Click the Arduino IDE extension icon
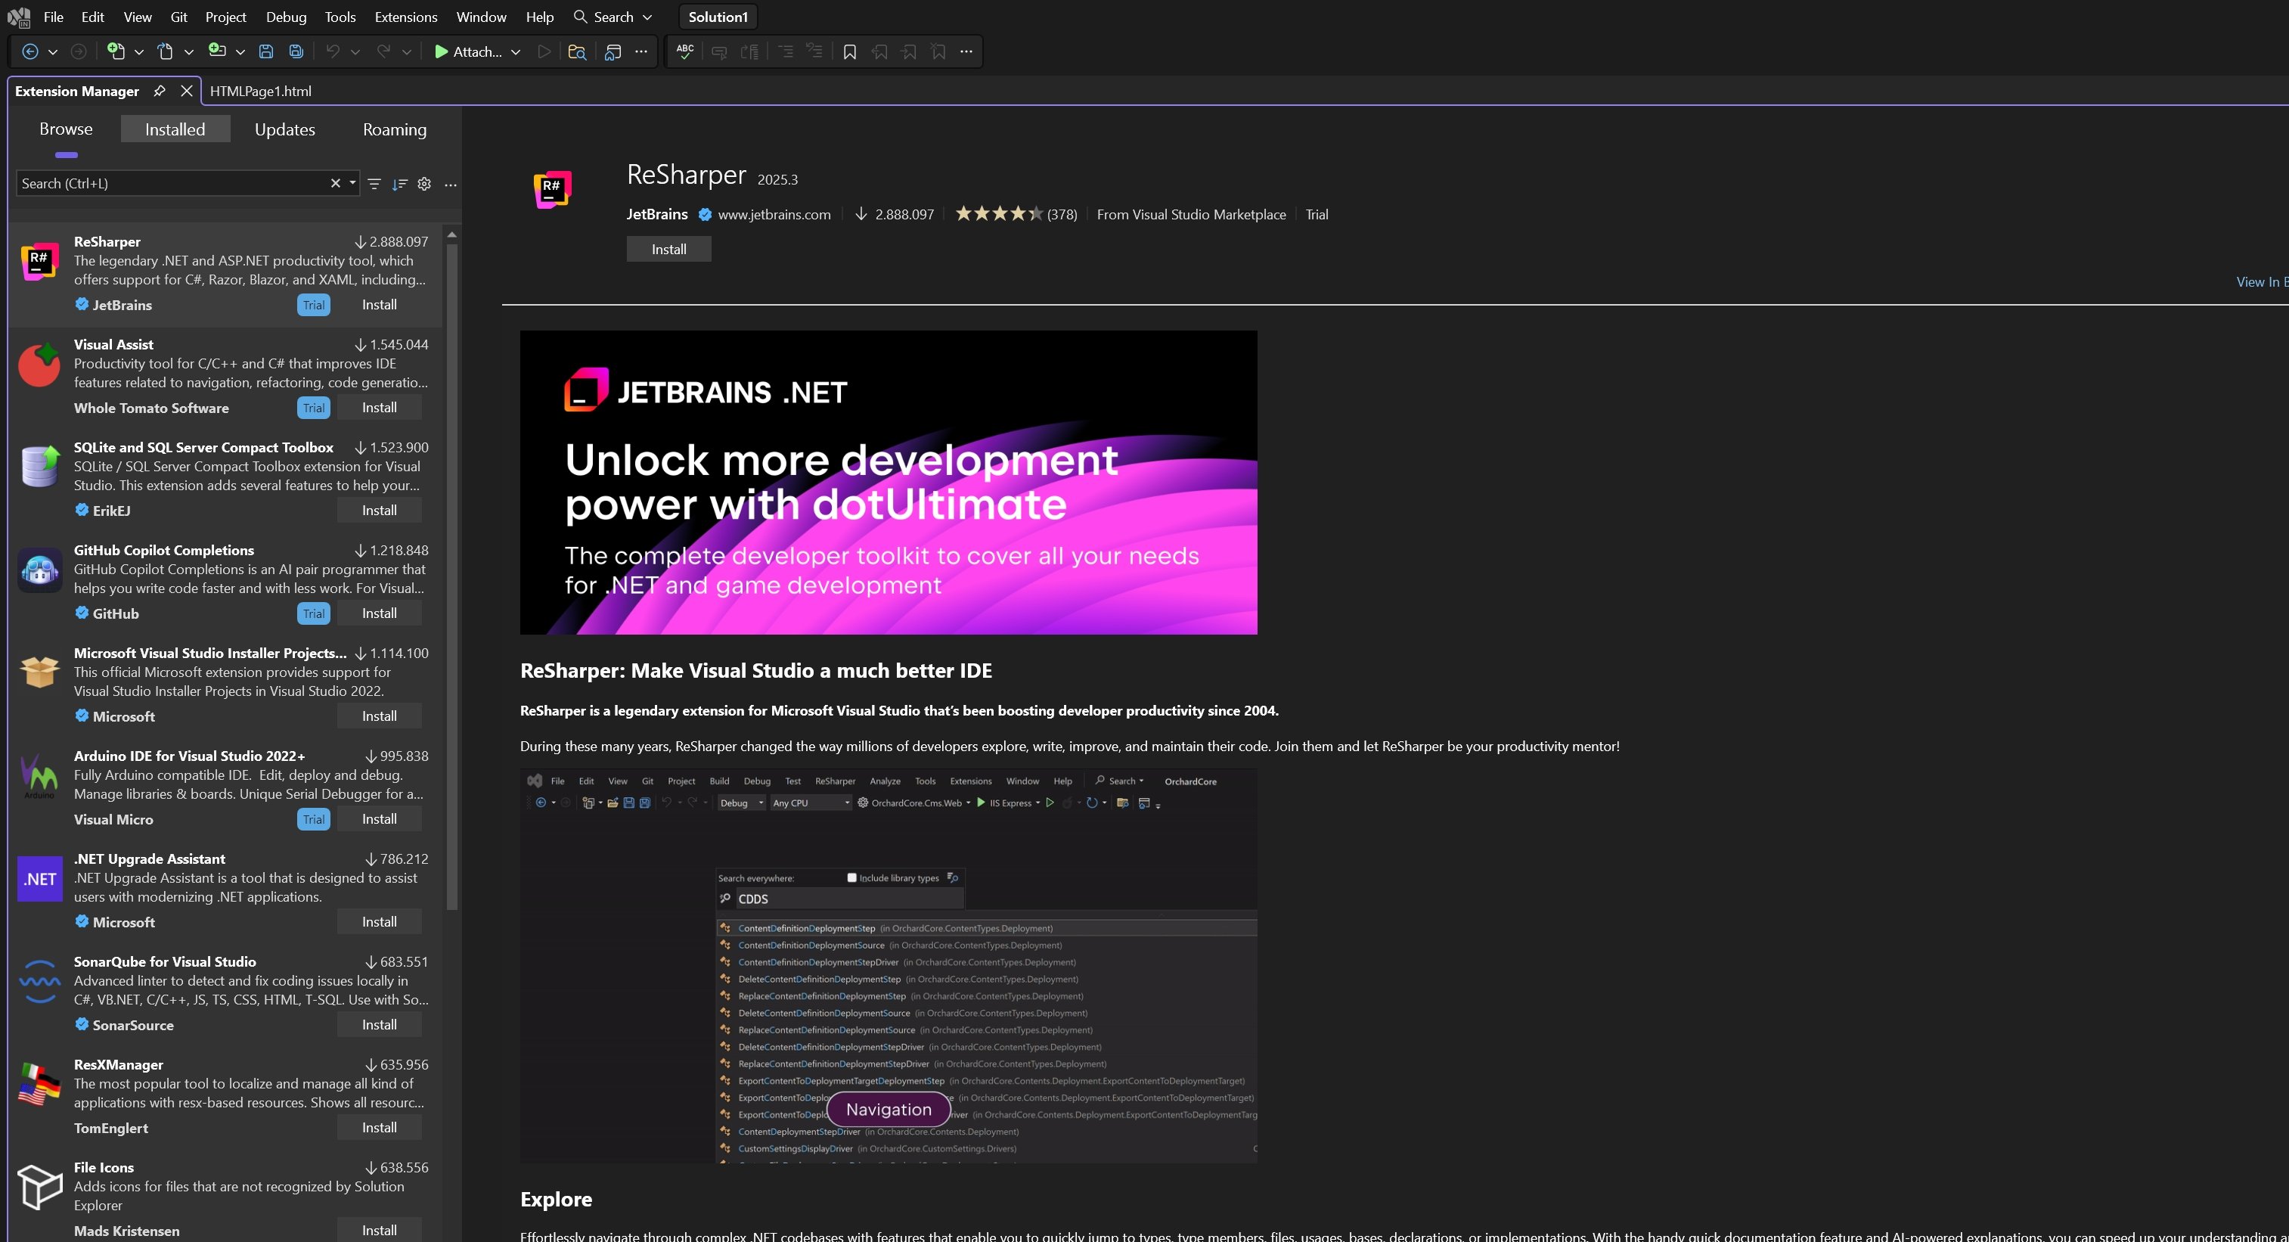 40,776
